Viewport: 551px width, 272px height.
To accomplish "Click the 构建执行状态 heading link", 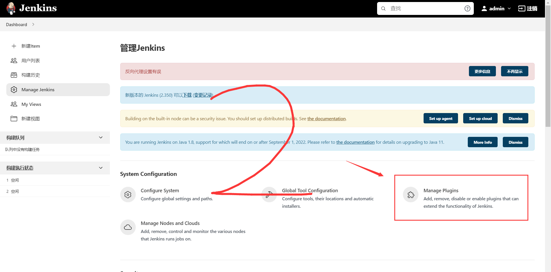I will coord(20,168).
